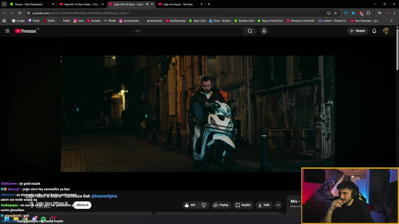Click the magnifier search button
This screenshot has height=224, width=399.
tap(250, 31)
